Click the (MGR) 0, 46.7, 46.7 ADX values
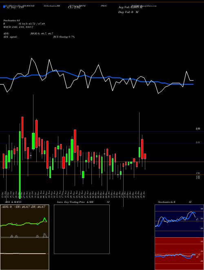 [42, 34]
